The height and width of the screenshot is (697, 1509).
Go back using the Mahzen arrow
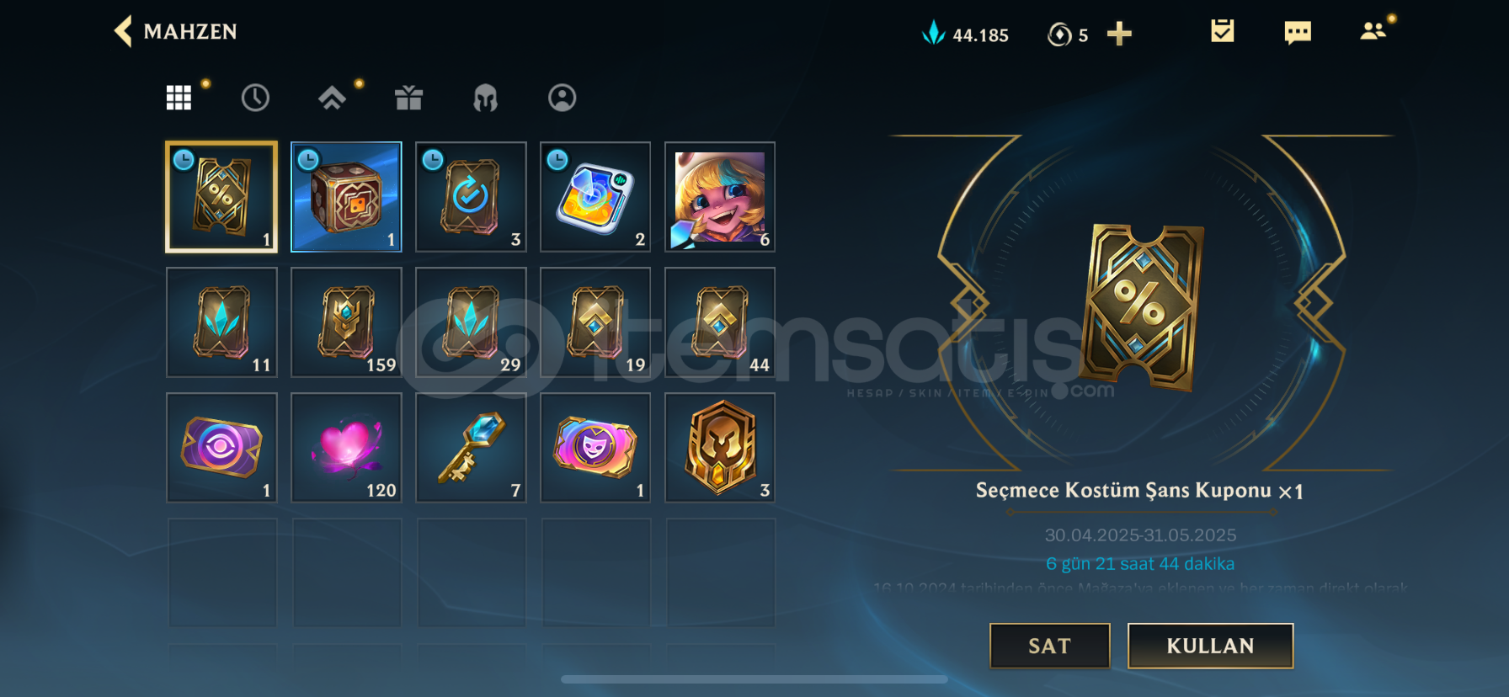tap(123, 32)
